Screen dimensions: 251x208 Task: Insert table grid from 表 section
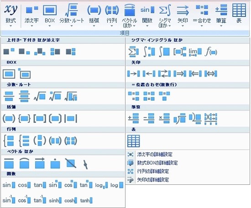tap(134, 141)
